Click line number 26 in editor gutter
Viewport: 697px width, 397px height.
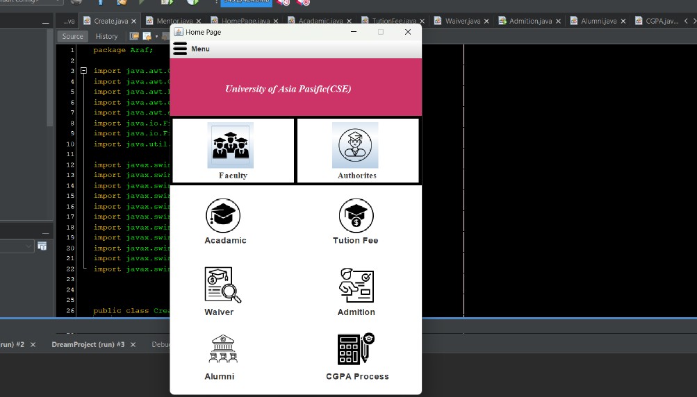coord(70,310)
